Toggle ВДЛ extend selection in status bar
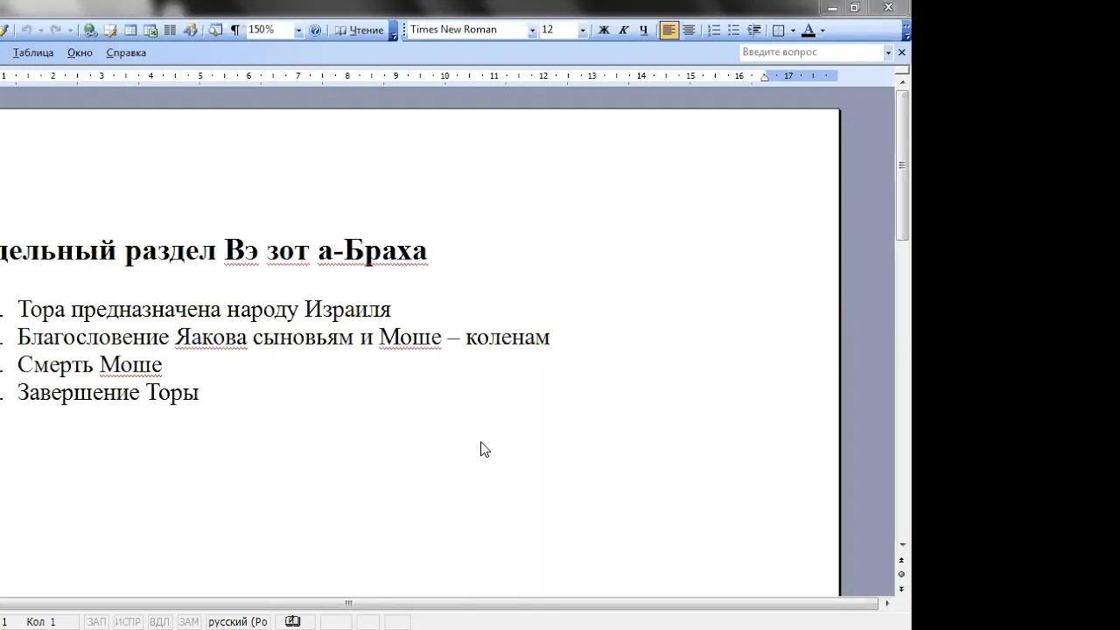This screenshot has width=1120, height=630. [x=159, y=622]
